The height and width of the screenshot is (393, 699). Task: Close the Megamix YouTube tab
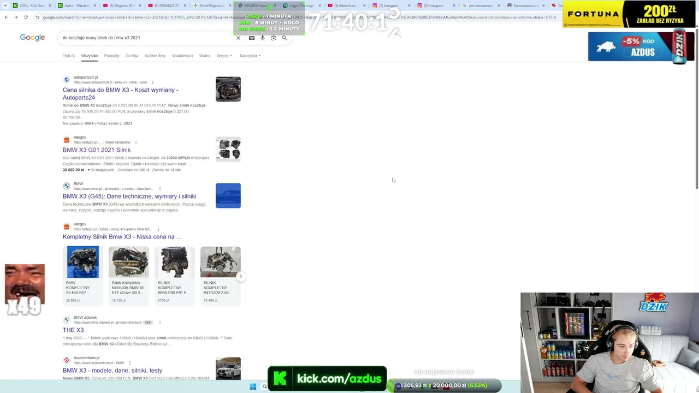(139, 5)
